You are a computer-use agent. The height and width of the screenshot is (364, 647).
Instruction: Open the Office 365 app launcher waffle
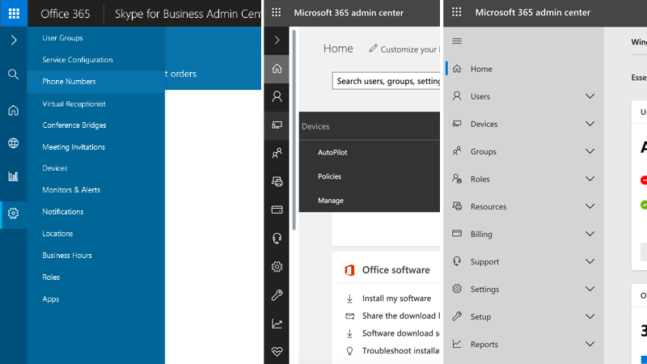coord(14,13)
